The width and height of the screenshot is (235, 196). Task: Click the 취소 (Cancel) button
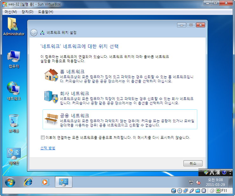(x=193, y=163)
